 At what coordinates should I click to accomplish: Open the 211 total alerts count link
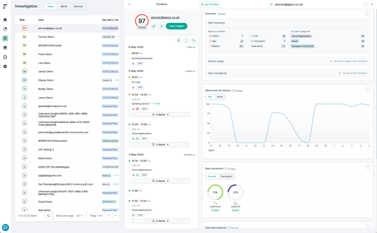tap(283, 46)
